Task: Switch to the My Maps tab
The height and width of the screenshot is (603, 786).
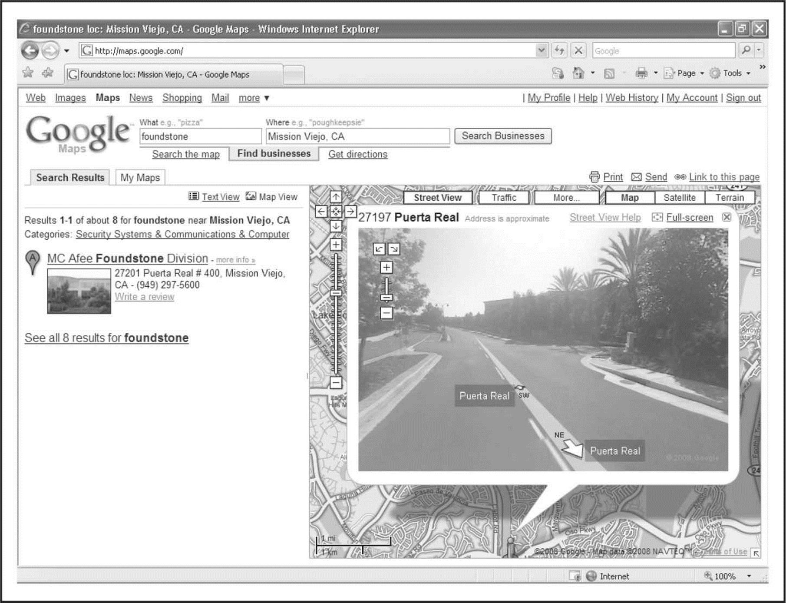Action: coord(140,177)
